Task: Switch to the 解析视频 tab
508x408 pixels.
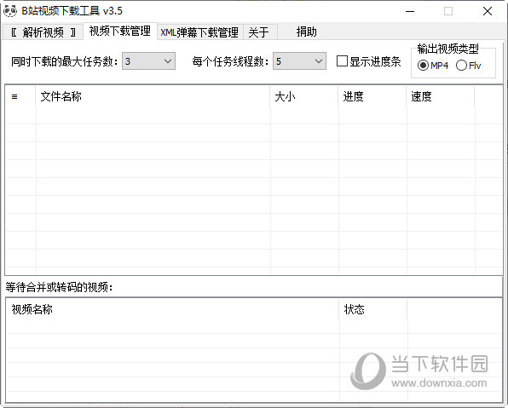Action: point(43,32)
